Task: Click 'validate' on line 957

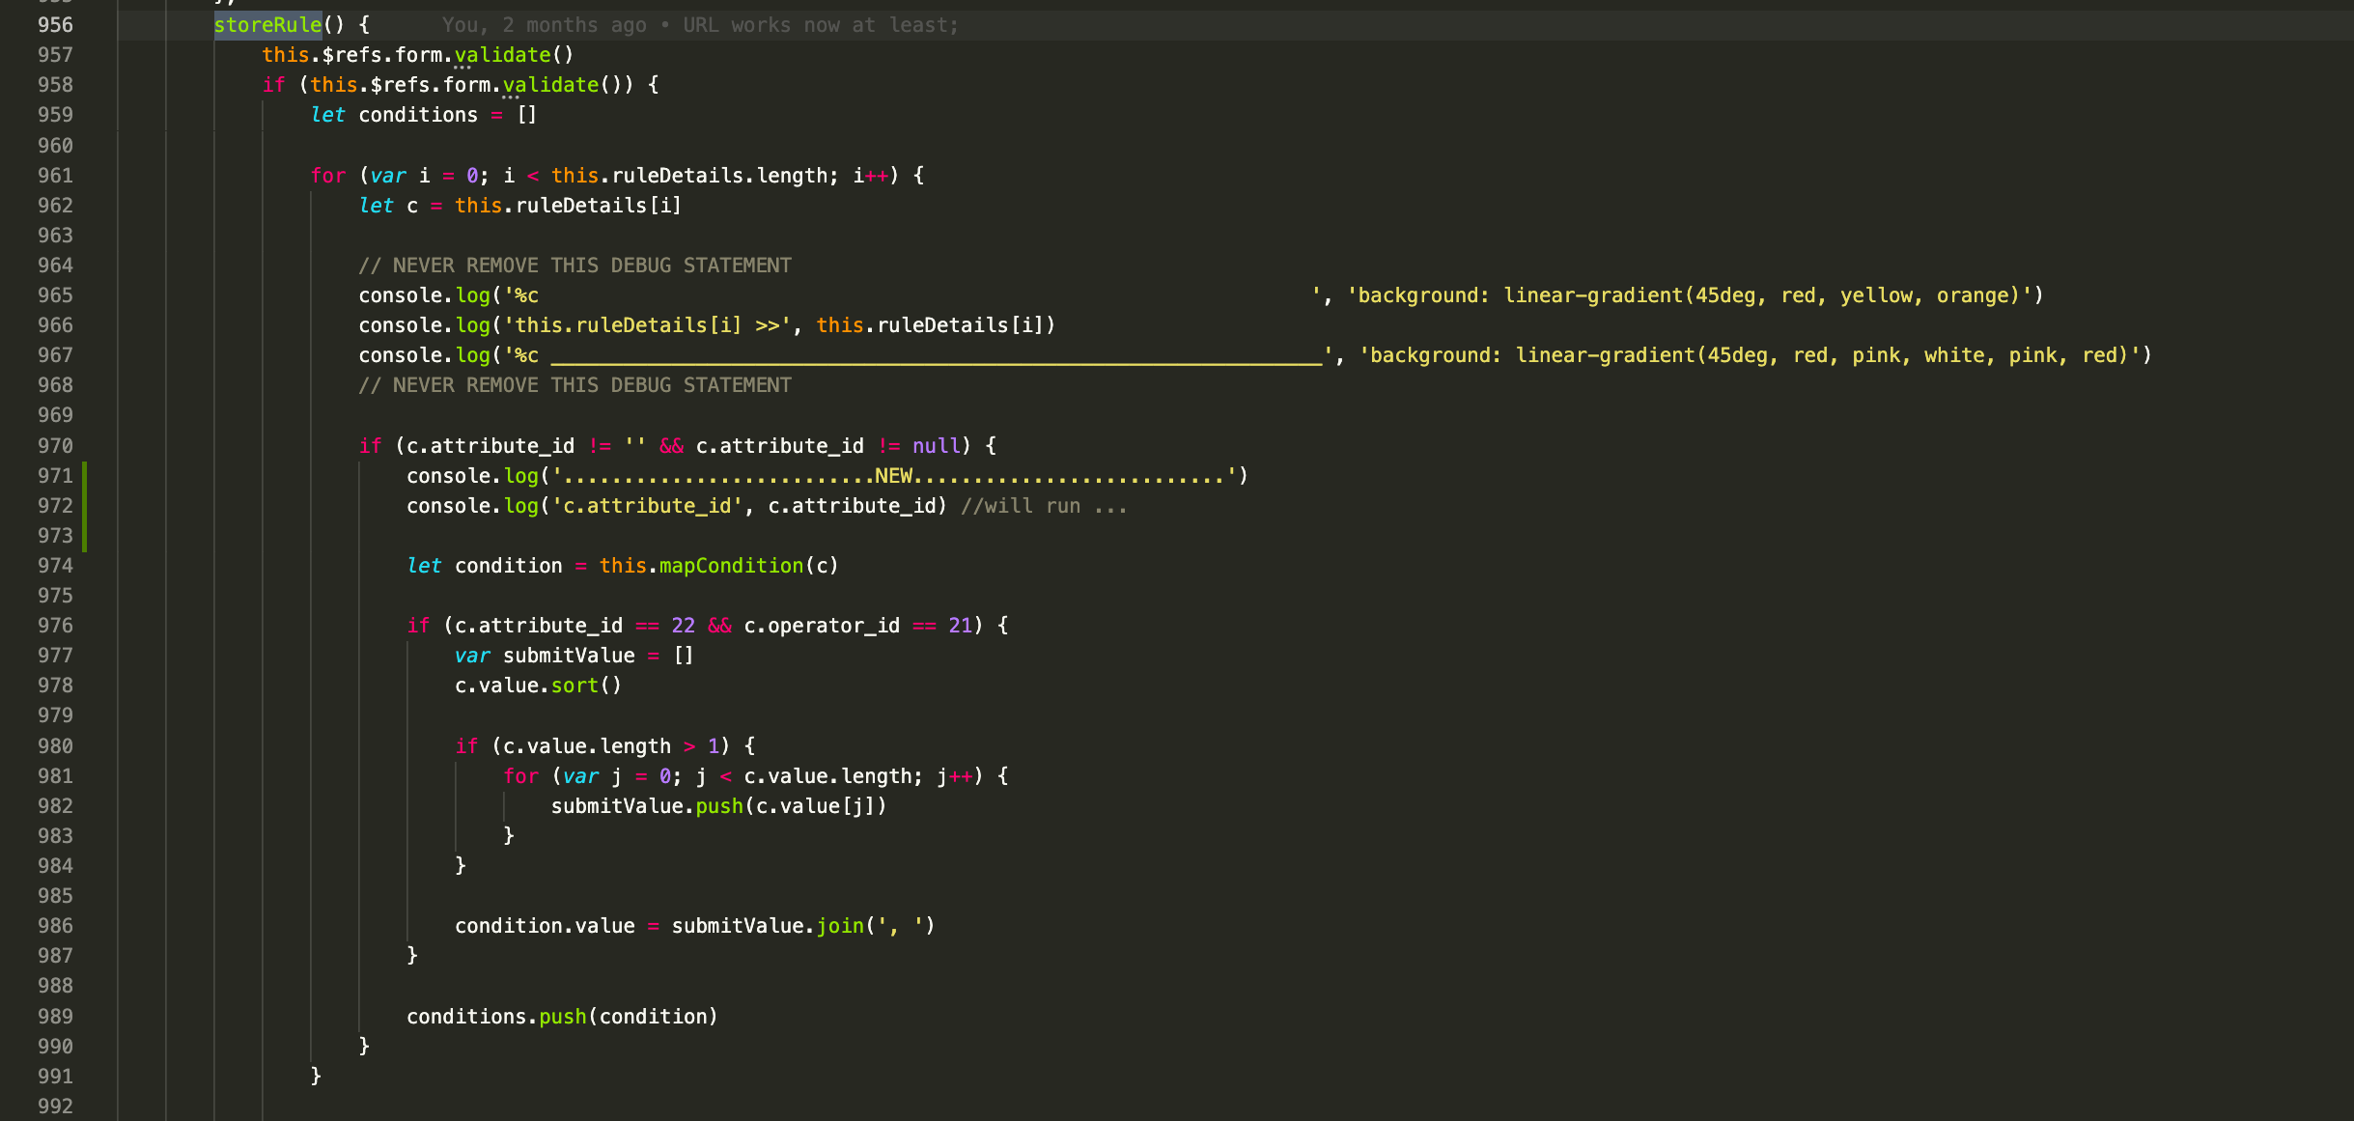Action: pos(502,55)
